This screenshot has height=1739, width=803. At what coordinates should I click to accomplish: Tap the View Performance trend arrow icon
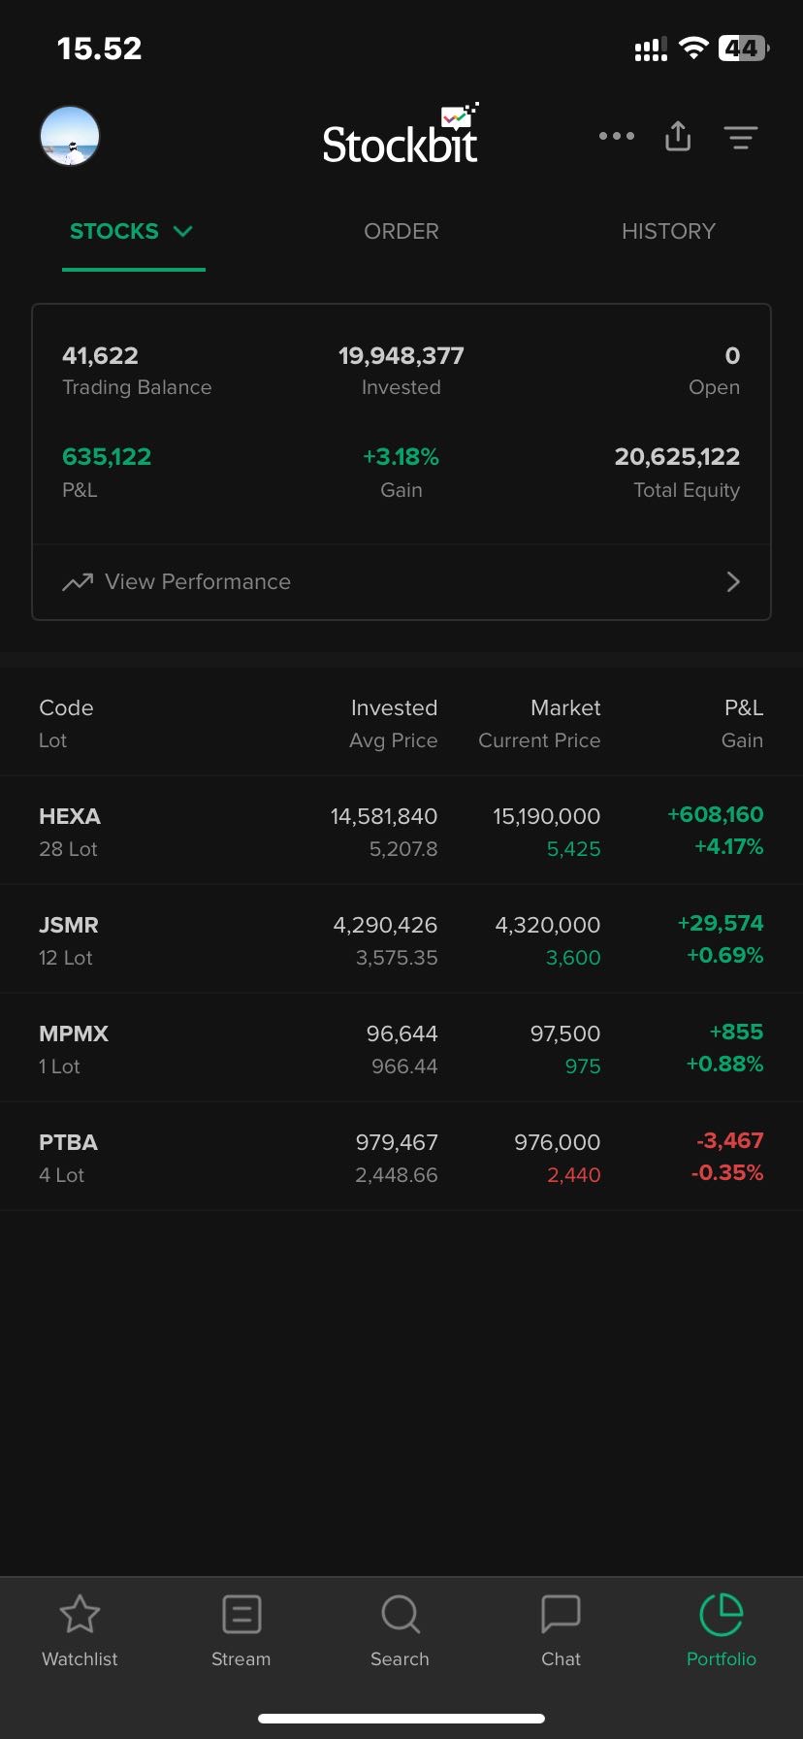(x=79, y=581)
